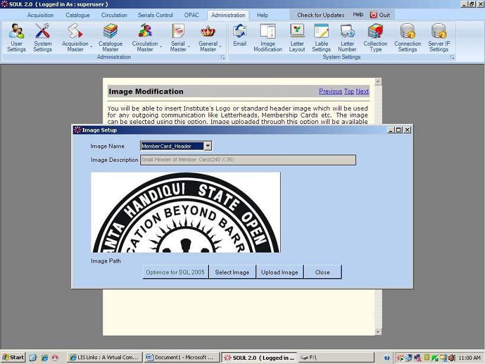Click help page scrollbar down arrow

(x=378, y=331)
